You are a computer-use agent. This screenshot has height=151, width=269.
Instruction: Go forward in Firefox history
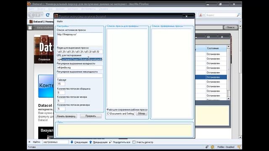[38, 15]
